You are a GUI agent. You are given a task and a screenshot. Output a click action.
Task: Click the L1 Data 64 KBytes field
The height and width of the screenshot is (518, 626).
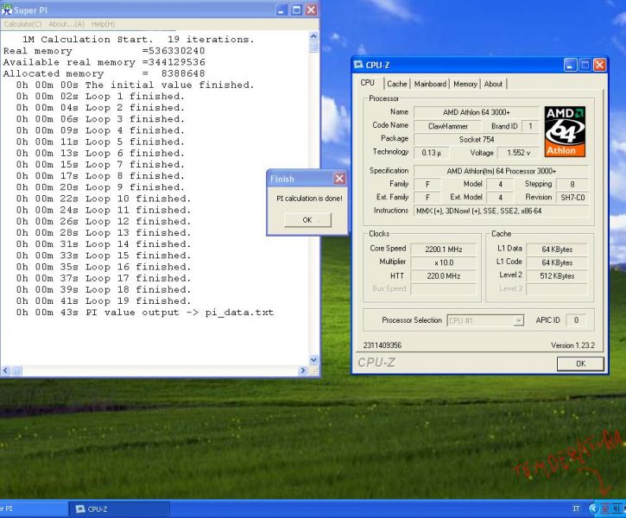(557, 250)
